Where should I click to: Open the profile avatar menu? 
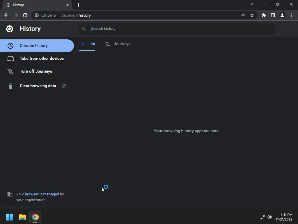(282, 15)
